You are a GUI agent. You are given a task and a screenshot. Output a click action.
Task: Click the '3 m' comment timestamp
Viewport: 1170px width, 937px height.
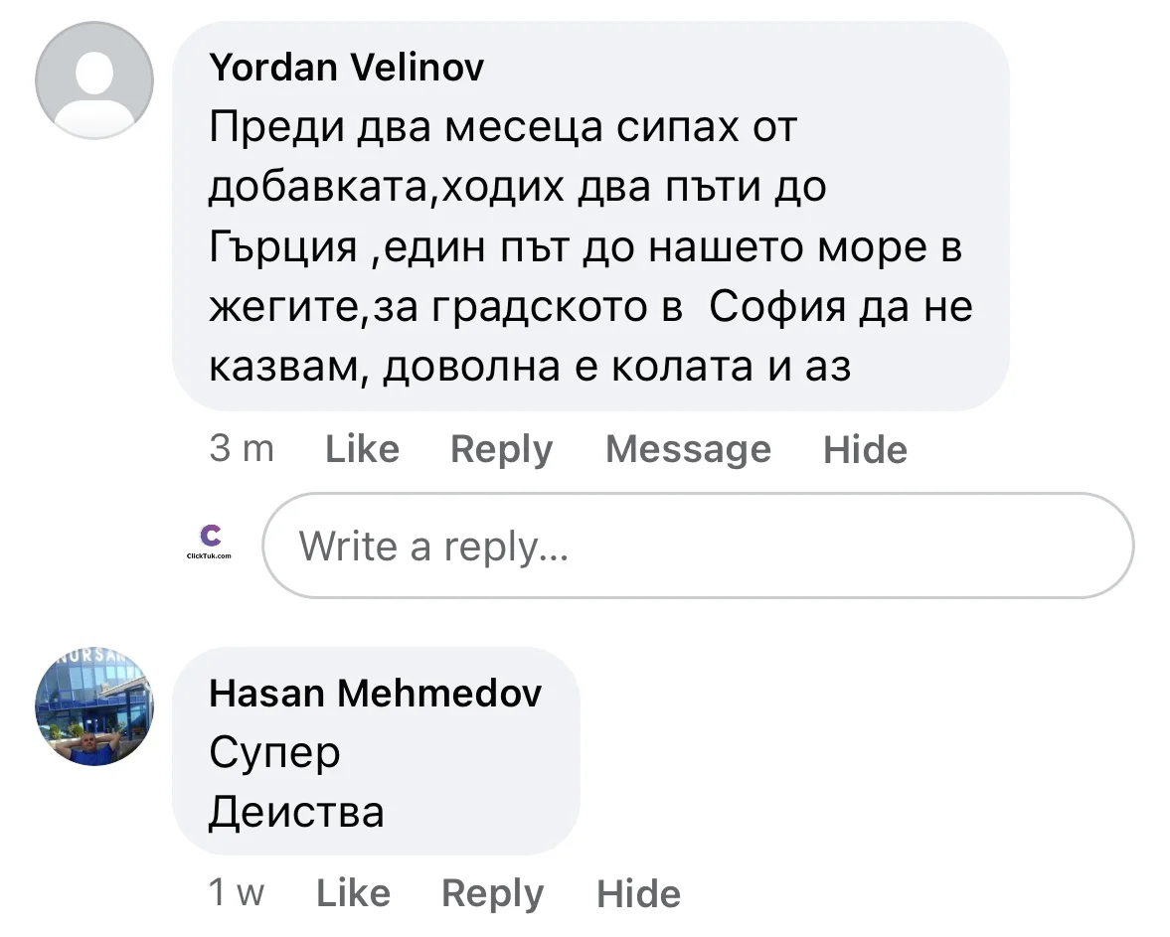click(x=242, y=449)
